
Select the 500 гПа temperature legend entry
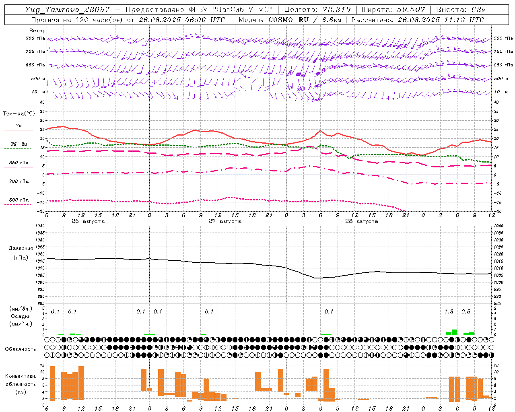19,200
